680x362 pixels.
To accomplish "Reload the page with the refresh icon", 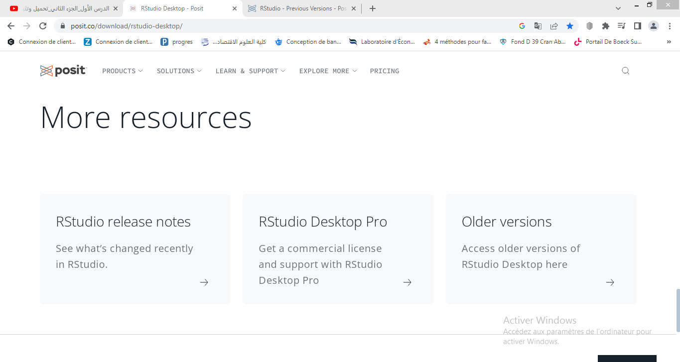I will click(43, 26).
